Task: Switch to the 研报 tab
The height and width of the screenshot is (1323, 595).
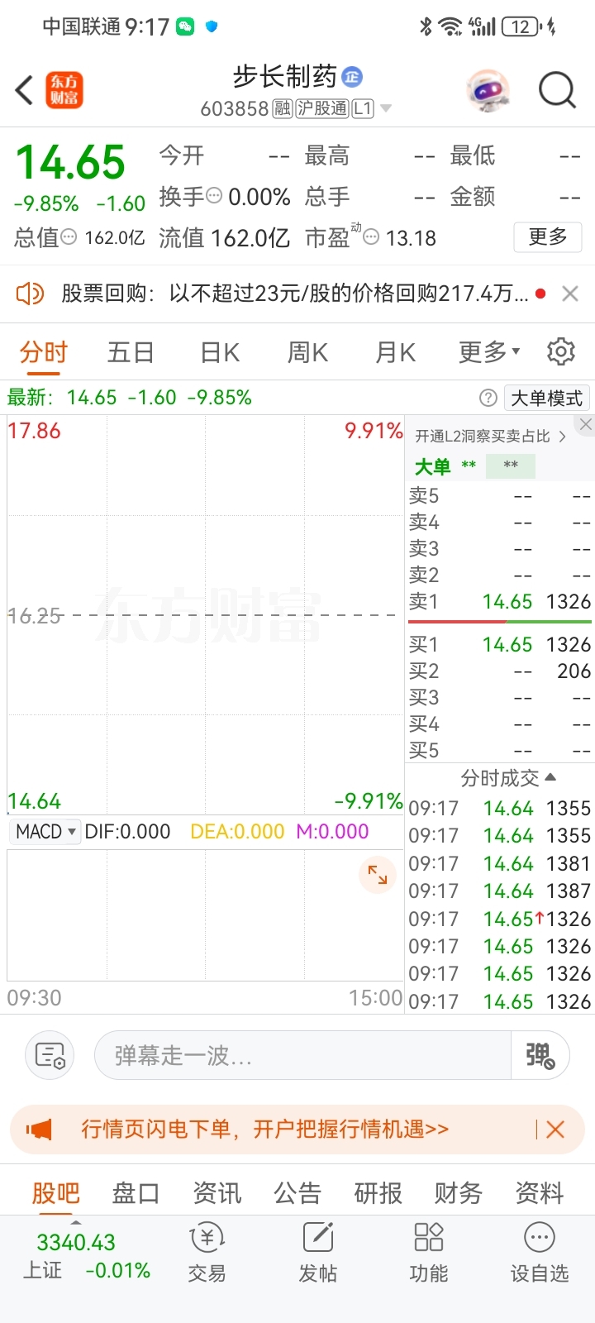Action: 378,1193
